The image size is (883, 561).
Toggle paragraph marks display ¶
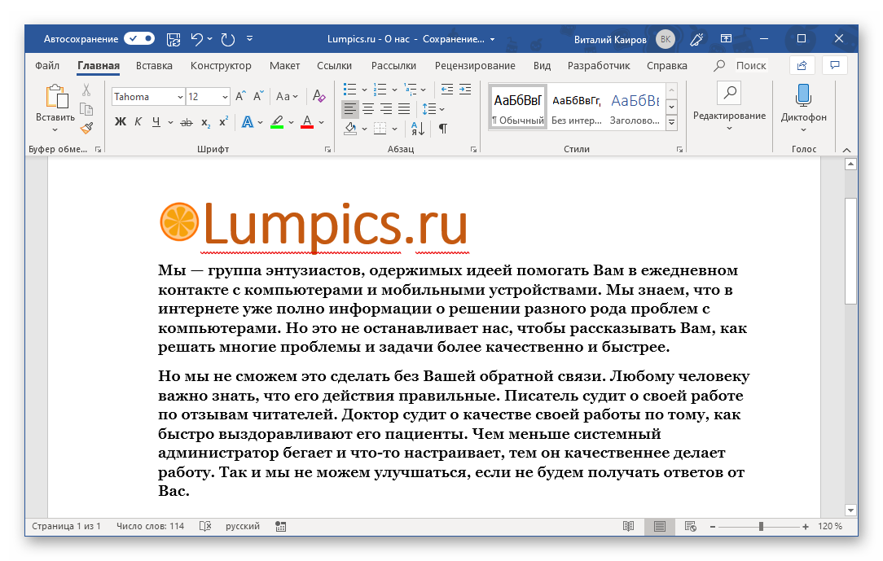point(443,129)
